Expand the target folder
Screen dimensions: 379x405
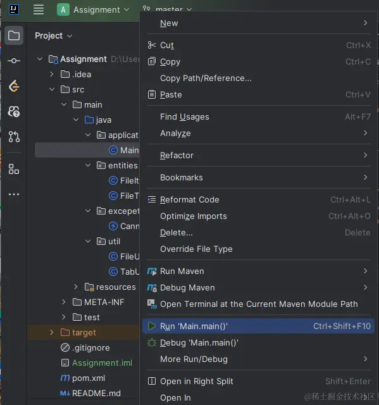(52, 332)
